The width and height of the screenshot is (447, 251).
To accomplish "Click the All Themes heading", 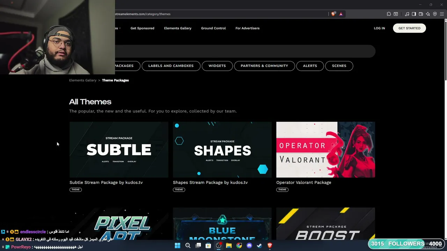I will (90, 102).
